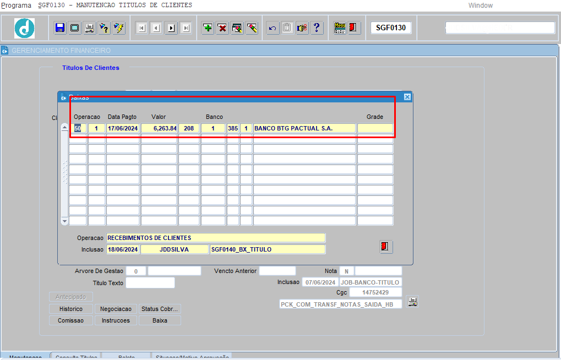Click the Save floppy disk icon

coord(60,28)
